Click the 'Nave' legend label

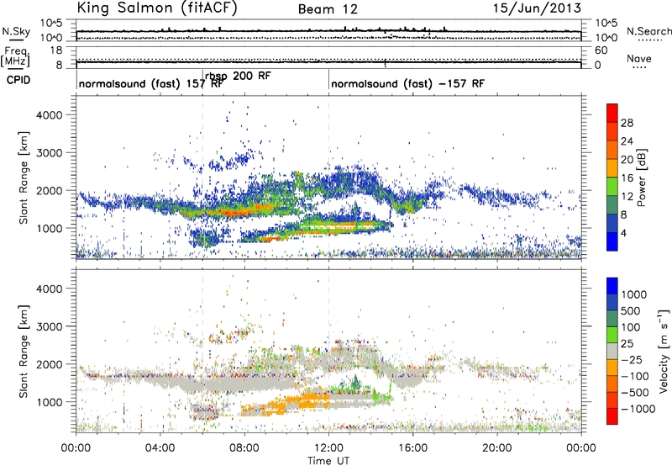coord(639,59)
